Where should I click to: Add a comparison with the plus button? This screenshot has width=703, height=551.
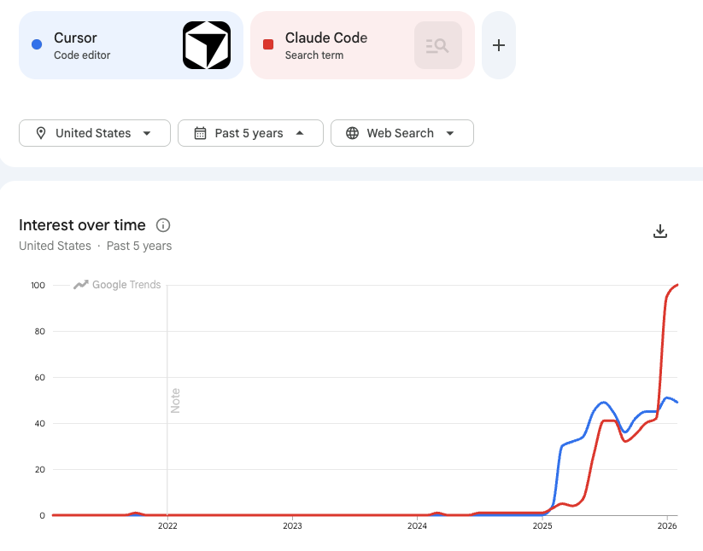click(499, 45)
